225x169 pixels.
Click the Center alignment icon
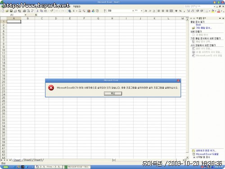163,11
